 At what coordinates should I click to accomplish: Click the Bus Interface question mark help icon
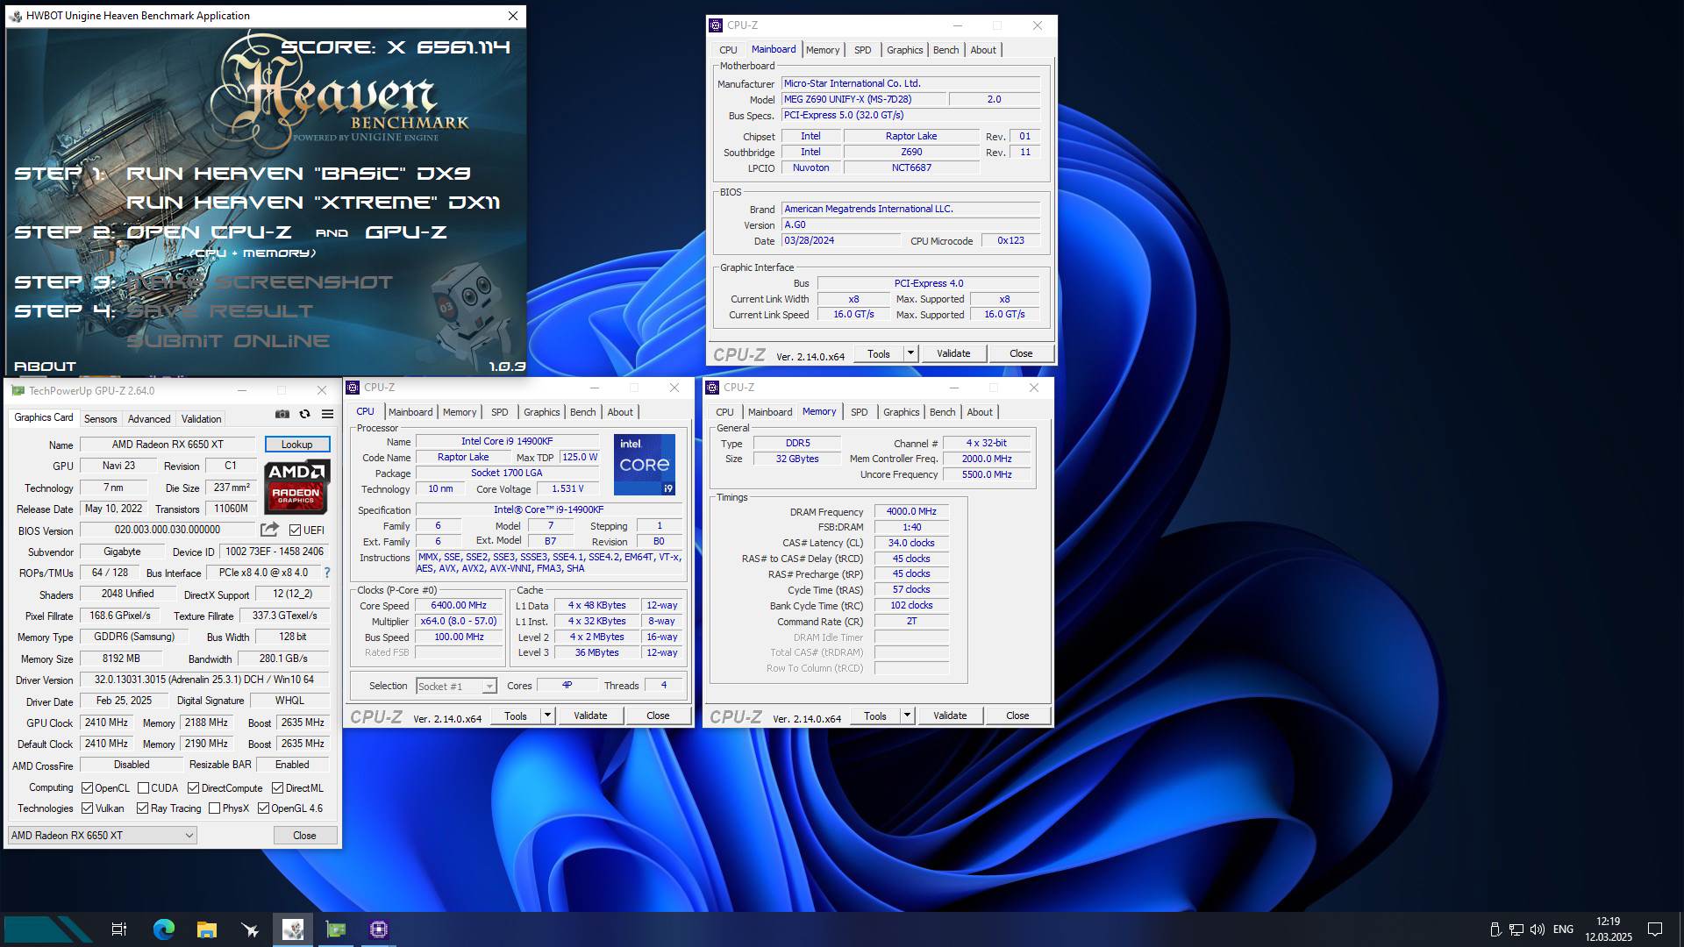pos(327,573)
